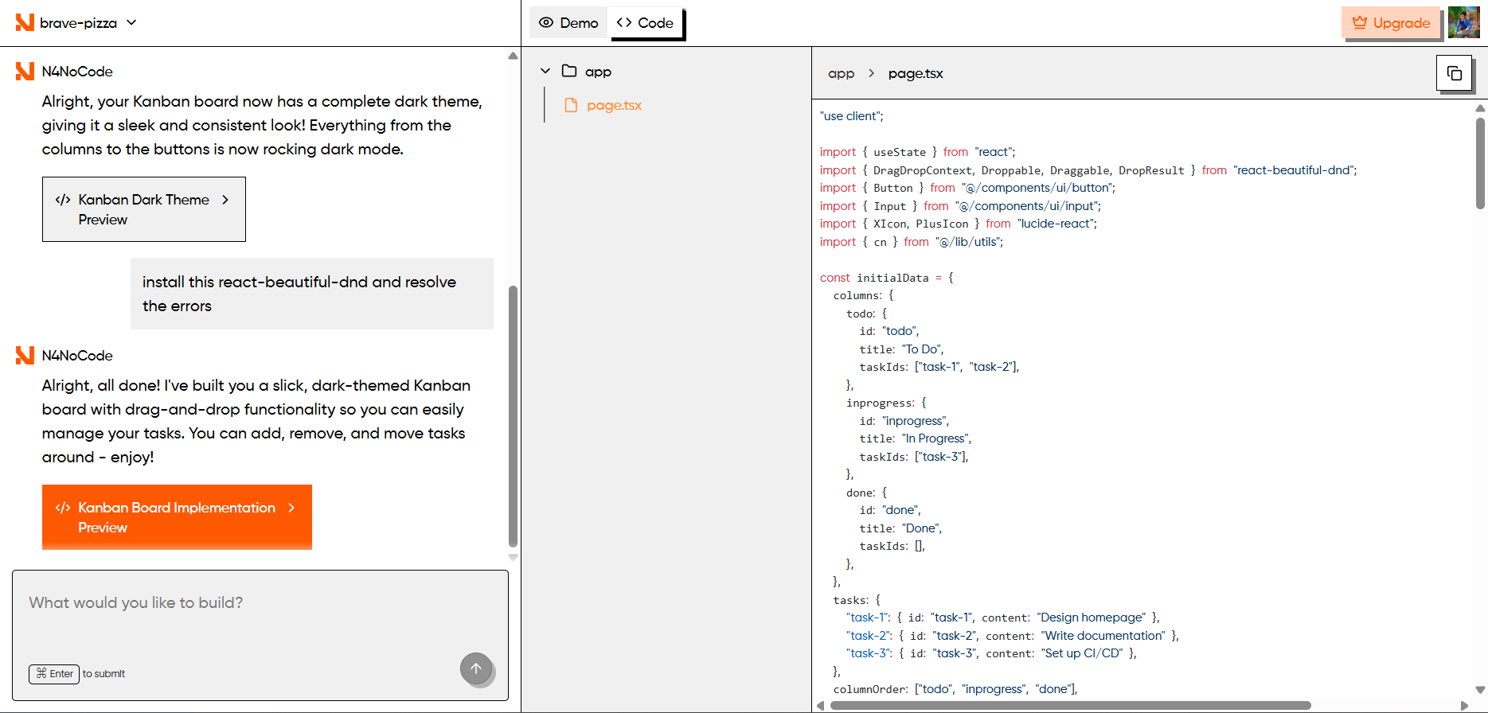Click the code editor scroll-up arrow
Screen dimensions: 1488x713
pos(1480,108)
